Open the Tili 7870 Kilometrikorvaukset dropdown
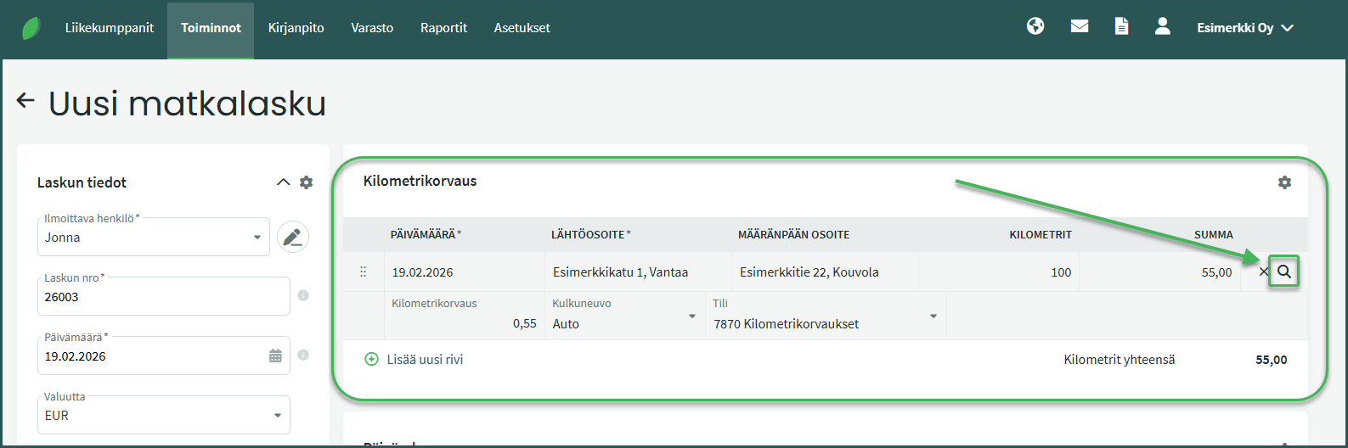The image size is (1348, 448). point(933,317)
